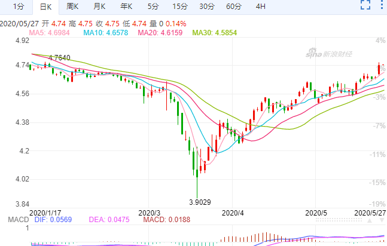Click the -19% right axis label
The width and height of the screenshot is (387, 246).
point(377,204)
